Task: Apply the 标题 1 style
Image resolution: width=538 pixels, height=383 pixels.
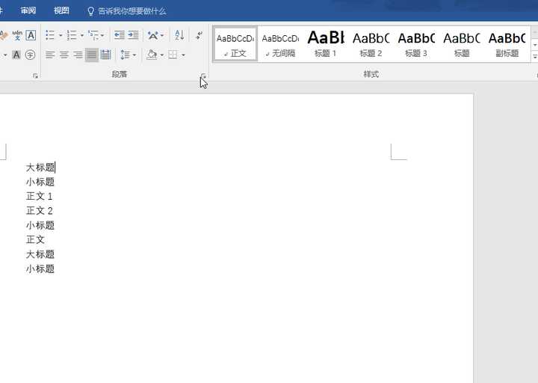Action: point(326,44)
